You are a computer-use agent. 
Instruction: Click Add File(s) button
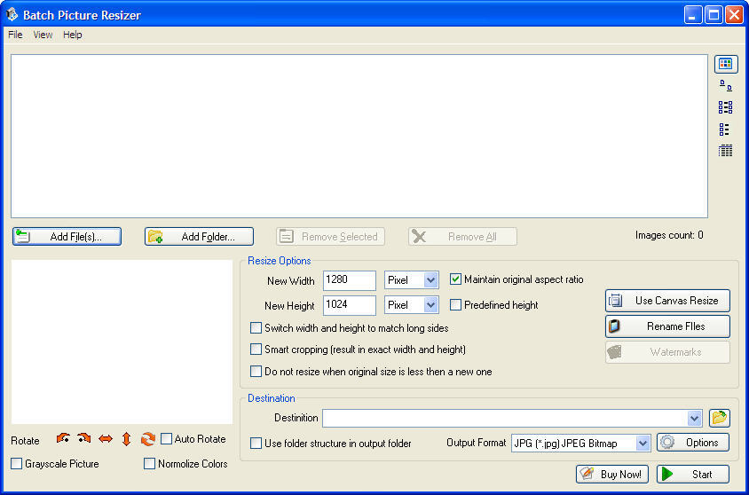coord(67,236)
